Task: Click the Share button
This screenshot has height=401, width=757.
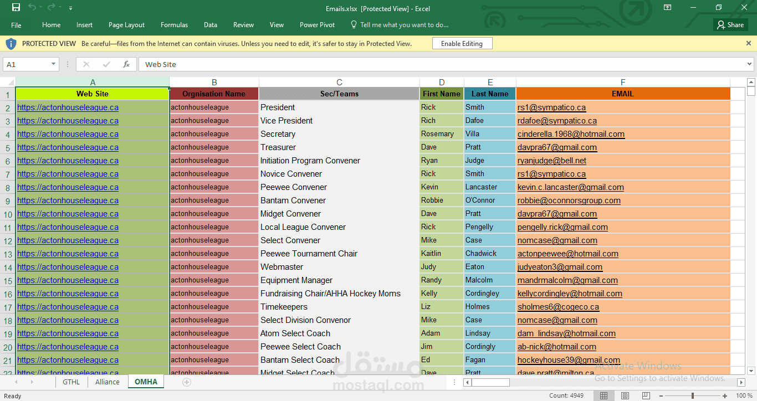Action: click(x=730, y=24)
